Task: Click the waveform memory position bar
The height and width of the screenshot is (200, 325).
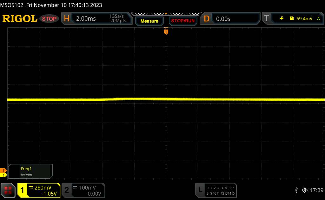Action: 166,14
